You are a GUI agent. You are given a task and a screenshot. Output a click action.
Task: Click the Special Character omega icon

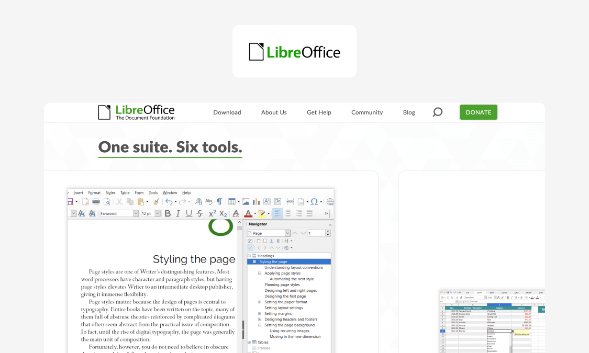point(314,201)
